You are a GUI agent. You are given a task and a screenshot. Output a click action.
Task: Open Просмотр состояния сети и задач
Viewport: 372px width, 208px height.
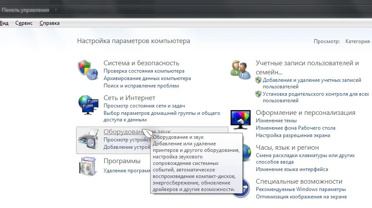[144, 106]
